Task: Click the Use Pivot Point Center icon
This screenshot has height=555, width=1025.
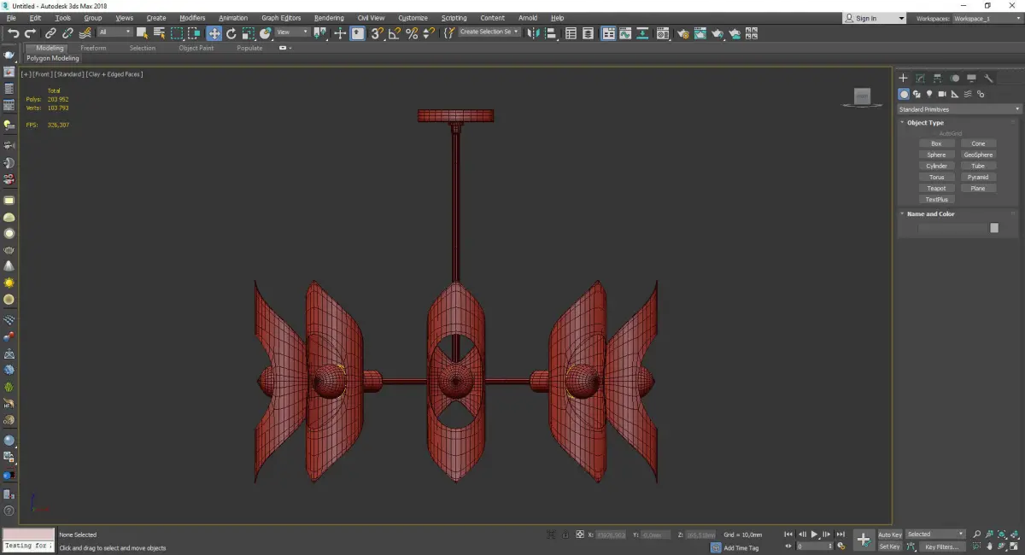Action: (320, 33)
